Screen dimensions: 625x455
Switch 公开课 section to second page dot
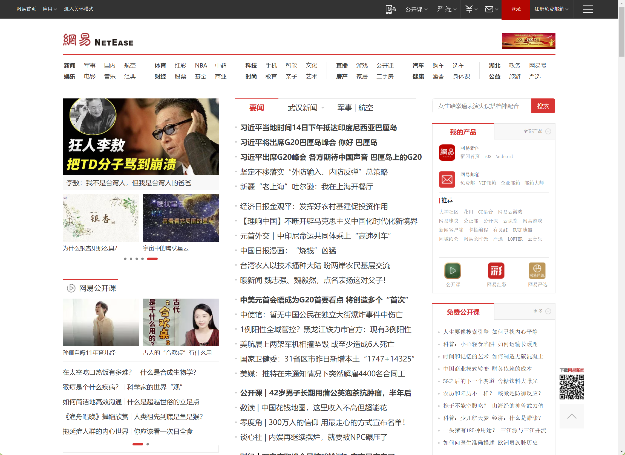coord(148,444)
